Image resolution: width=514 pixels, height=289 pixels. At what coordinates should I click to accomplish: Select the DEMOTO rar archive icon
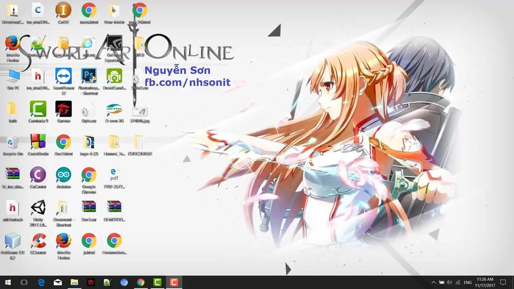(114, 207)
